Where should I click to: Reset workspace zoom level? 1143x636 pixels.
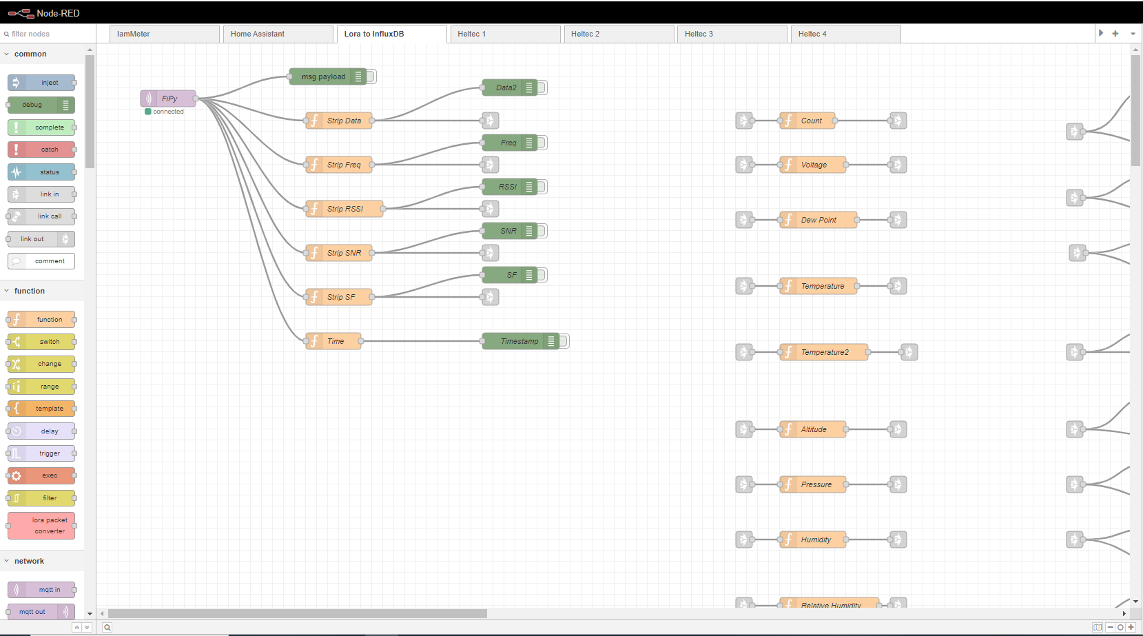1121,627
